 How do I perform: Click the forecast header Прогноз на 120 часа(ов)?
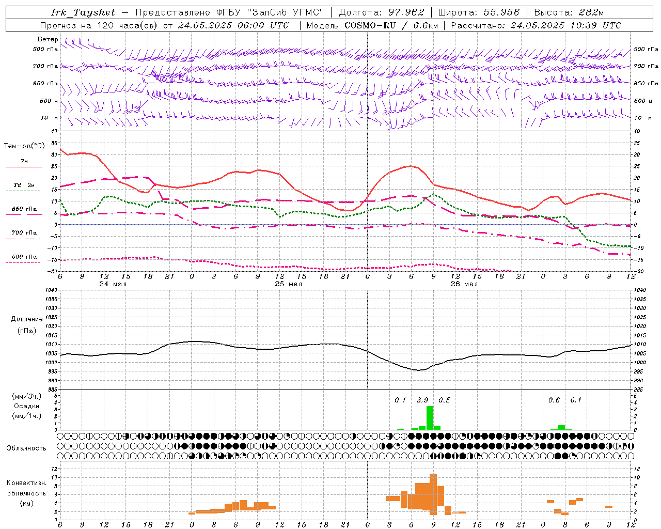(x=99, y=25)
